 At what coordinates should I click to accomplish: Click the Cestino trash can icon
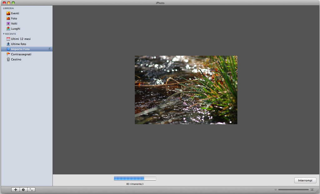8,59
